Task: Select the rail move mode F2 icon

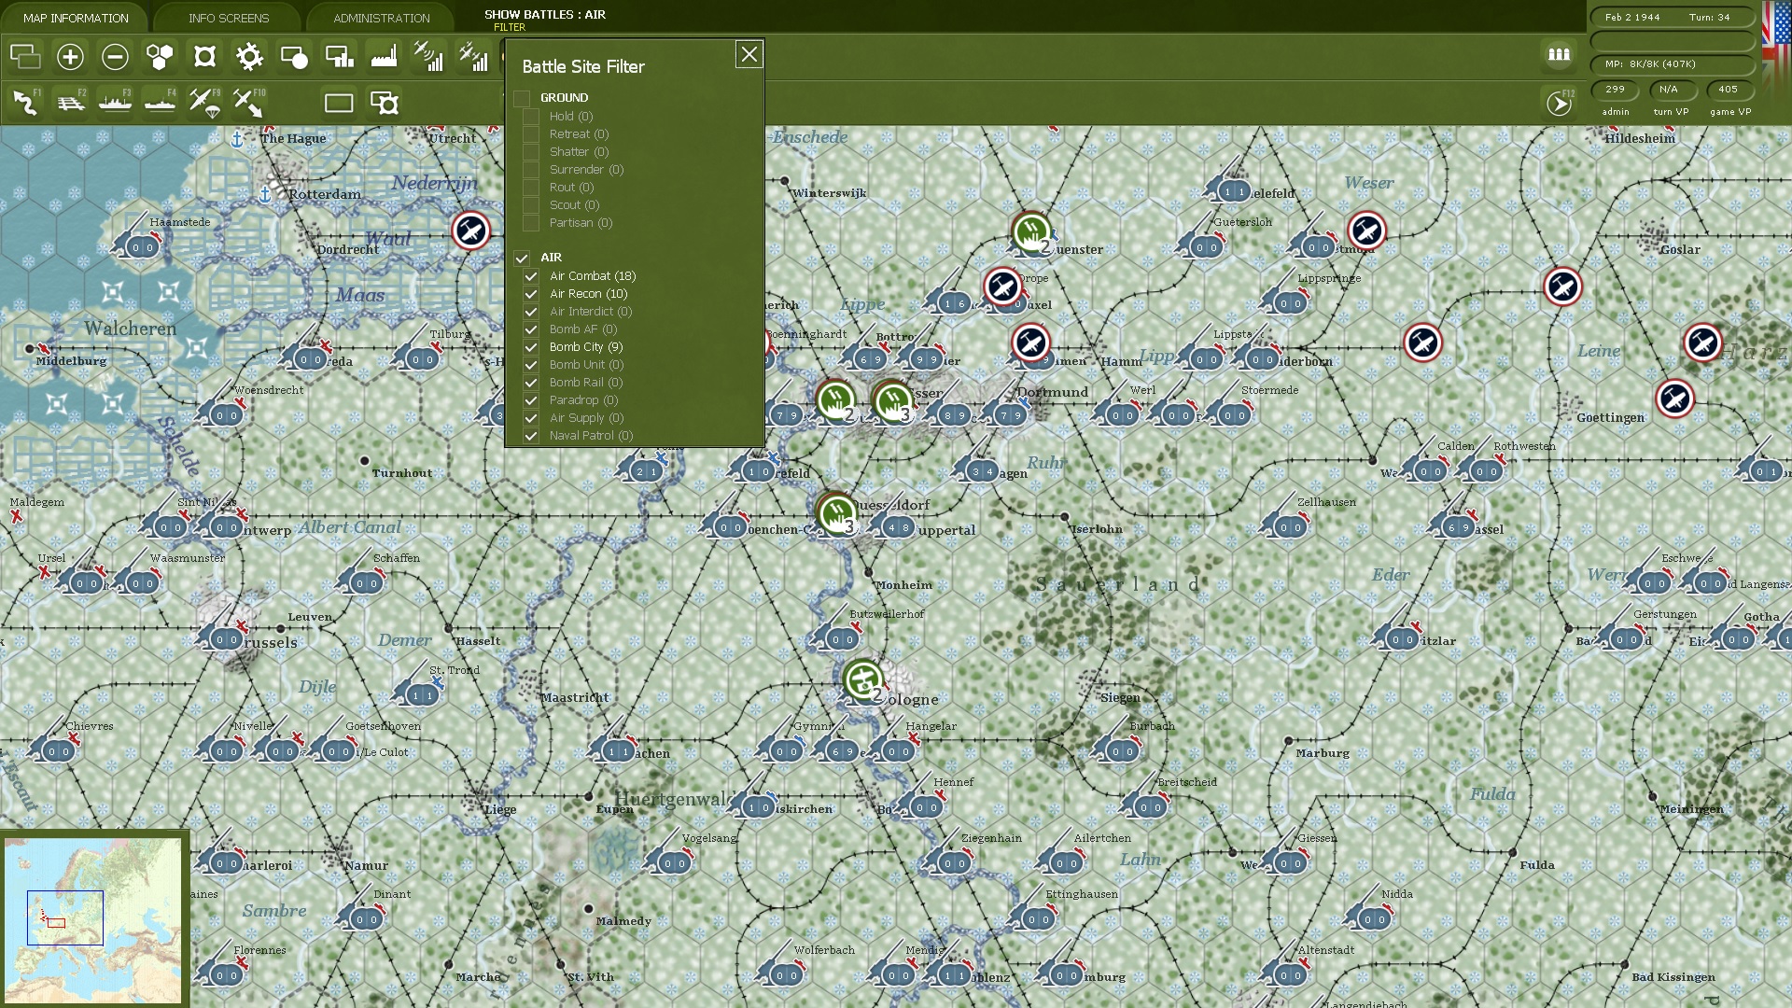Action: point(70,102)
